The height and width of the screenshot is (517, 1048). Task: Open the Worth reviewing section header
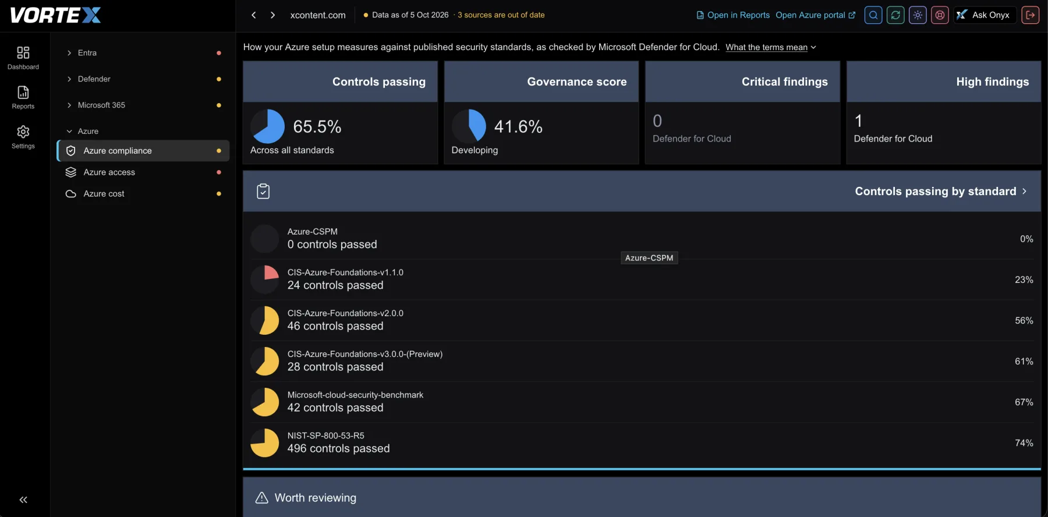click(642, 497)
